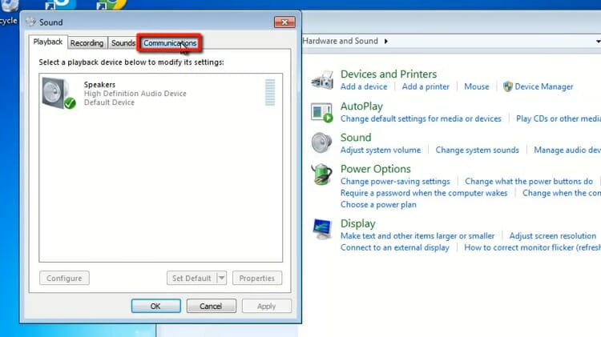Click the OK button
Image resolution: width=601 pixels, height=337 pixels.
coord(155,306)
